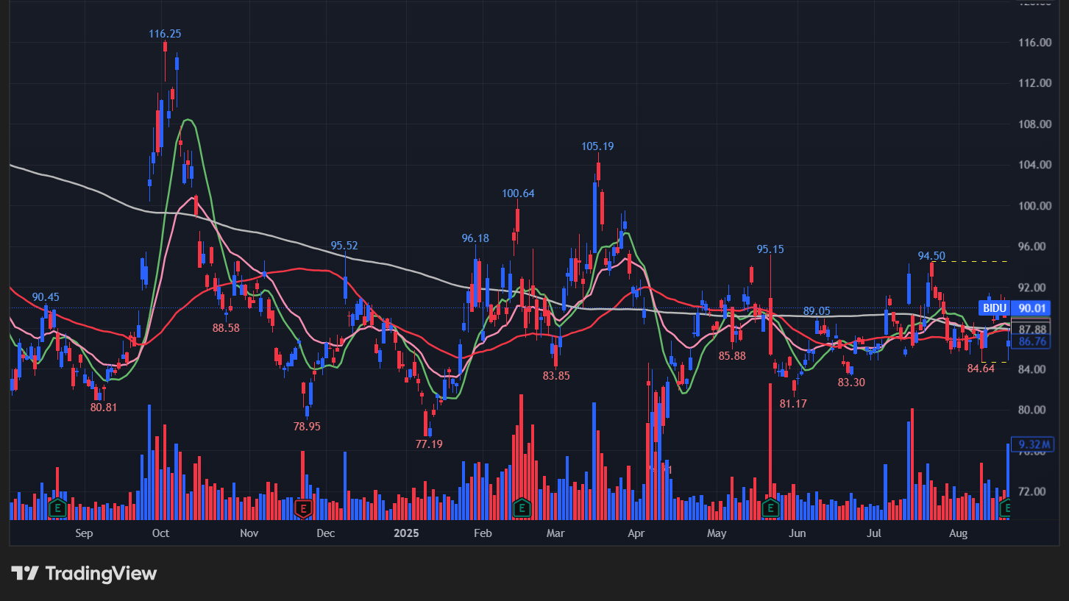Click the Jun label on the time axis
The width and height of the screenshot is (1069, 601).
[x=797, y=533]
